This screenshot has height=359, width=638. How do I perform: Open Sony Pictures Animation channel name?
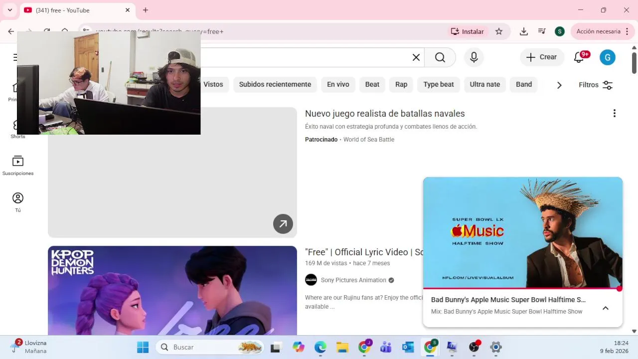point(353,280)
